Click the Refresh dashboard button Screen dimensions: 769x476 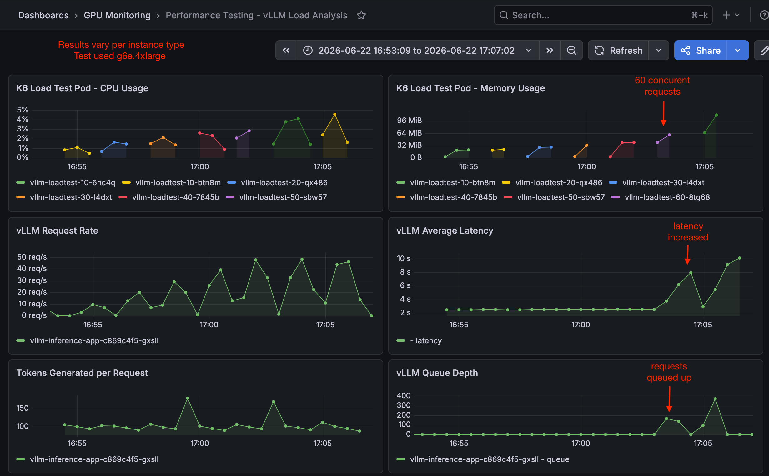click(618, 50)
